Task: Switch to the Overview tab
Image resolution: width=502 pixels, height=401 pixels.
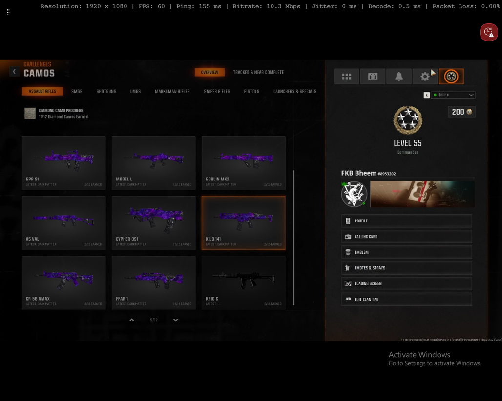Action: [x=209, y=72]
